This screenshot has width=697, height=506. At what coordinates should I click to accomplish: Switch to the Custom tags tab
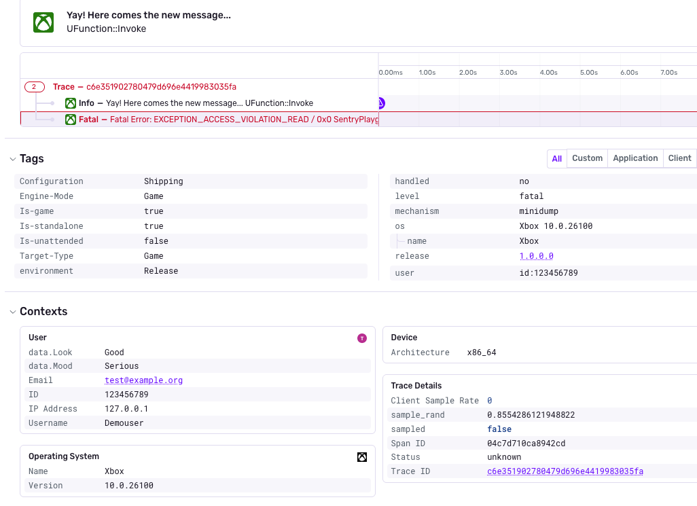point(587,158)
